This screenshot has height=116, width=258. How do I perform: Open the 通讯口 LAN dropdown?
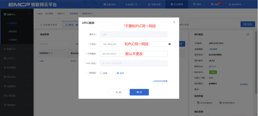point(134,34)
